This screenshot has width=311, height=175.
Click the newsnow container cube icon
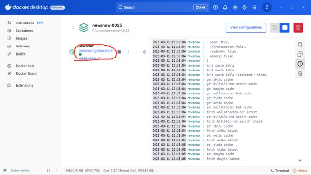pos(72,52)
